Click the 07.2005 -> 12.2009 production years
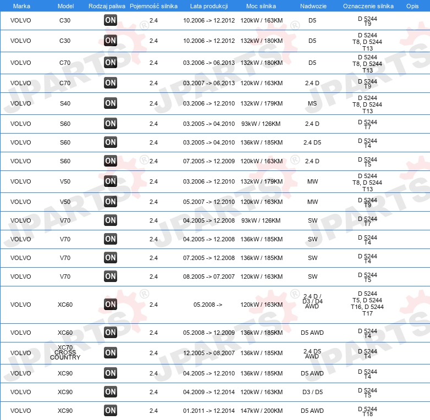This screenshot has width=430, height=420. coord(209,161)
